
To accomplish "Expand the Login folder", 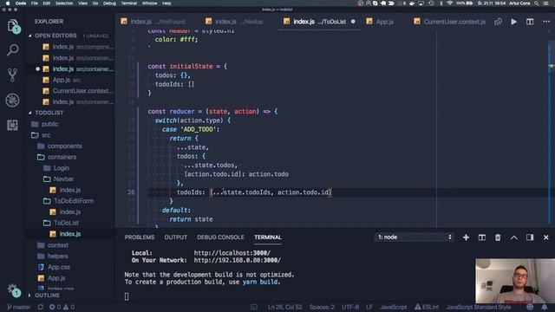I will pyautogui.click(x=62, y=168).
